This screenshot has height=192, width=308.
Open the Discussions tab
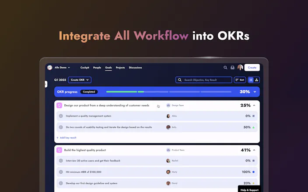pyautogui.click(x=135, y=68)
